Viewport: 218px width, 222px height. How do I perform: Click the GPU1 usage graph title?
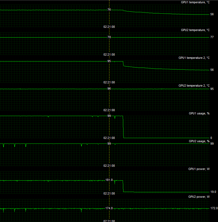click(x=199, y=113)
